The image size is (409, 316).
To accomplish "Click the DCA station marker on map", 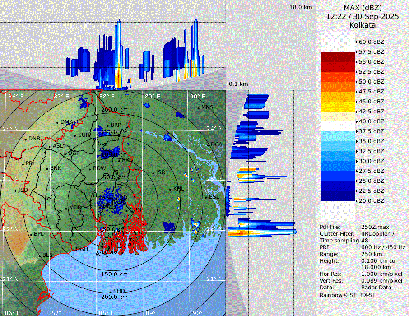I will tap(209, 145).
